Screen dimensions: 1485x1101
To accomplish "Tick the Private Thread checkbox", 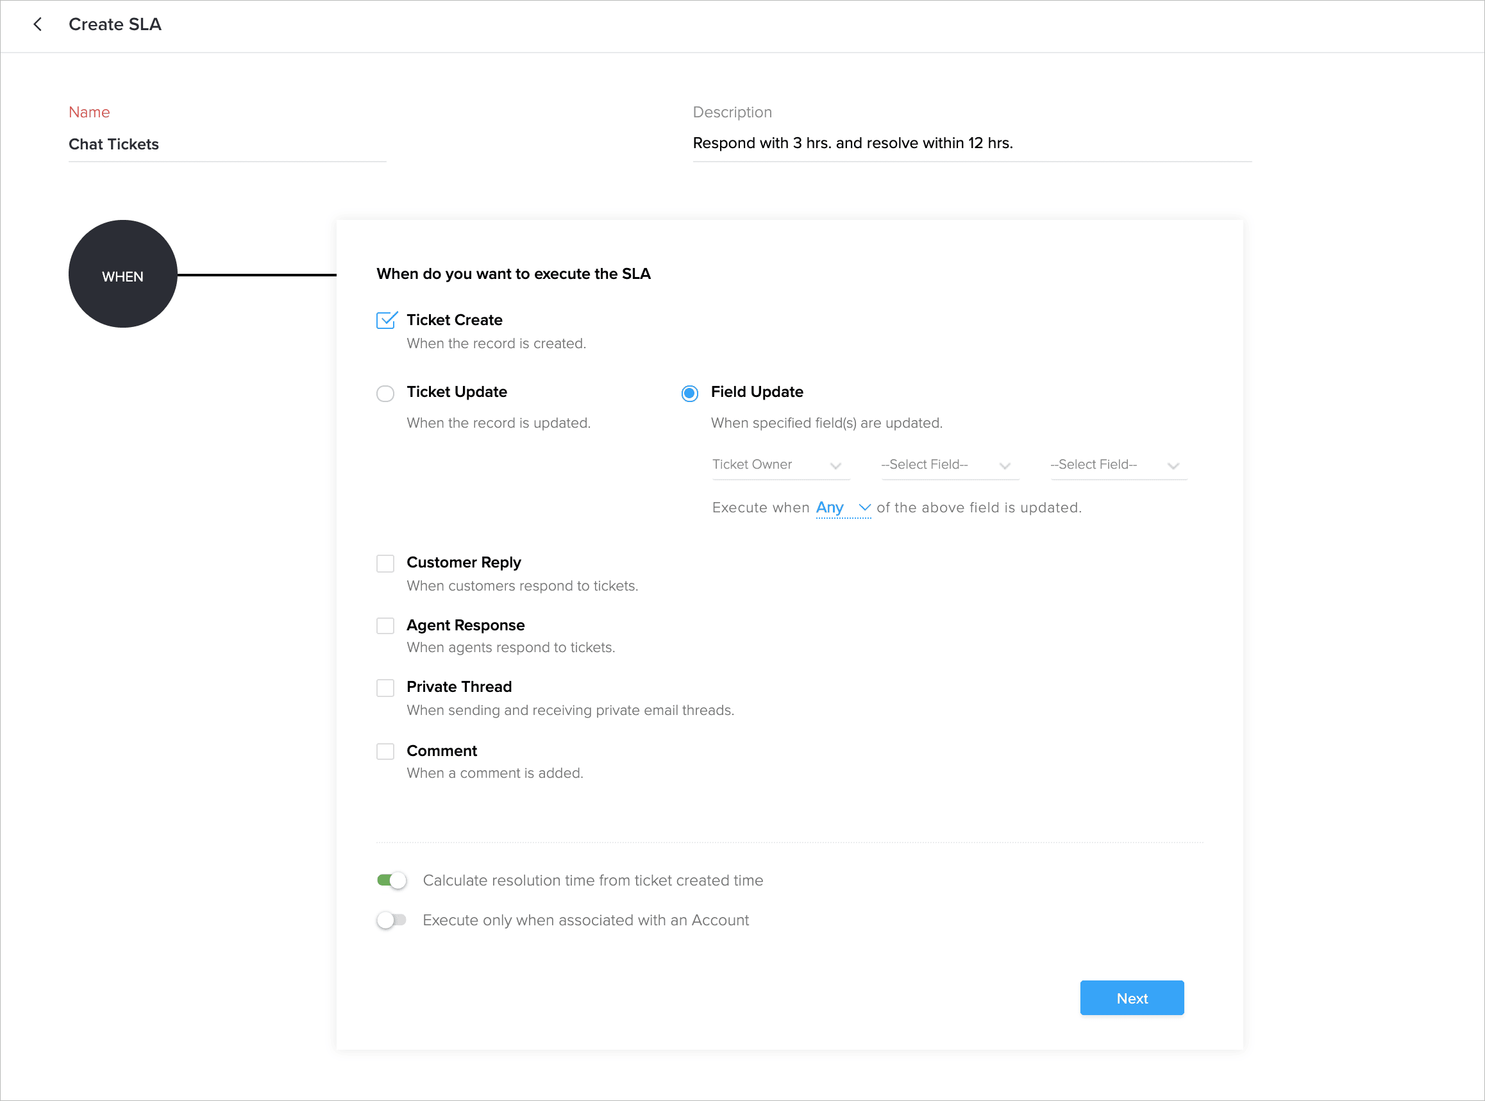I will click(385, 688).
